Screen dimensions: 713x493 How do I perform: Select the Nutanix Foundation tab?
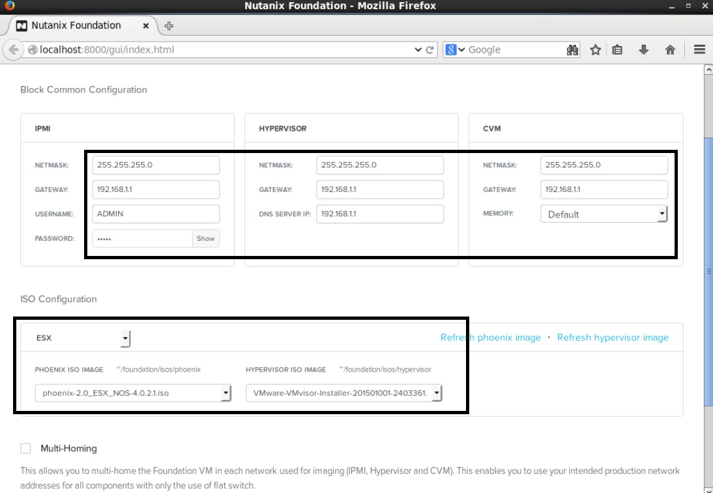[x=77, y=25]
